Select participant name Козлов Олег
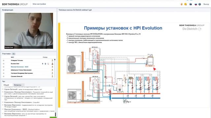This screenshot has height=118, width=211. click(15, 64)
